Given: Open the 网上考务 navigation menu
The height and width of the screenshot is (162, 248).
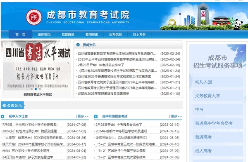Looking at the screenshot, I should pos(139,35).
